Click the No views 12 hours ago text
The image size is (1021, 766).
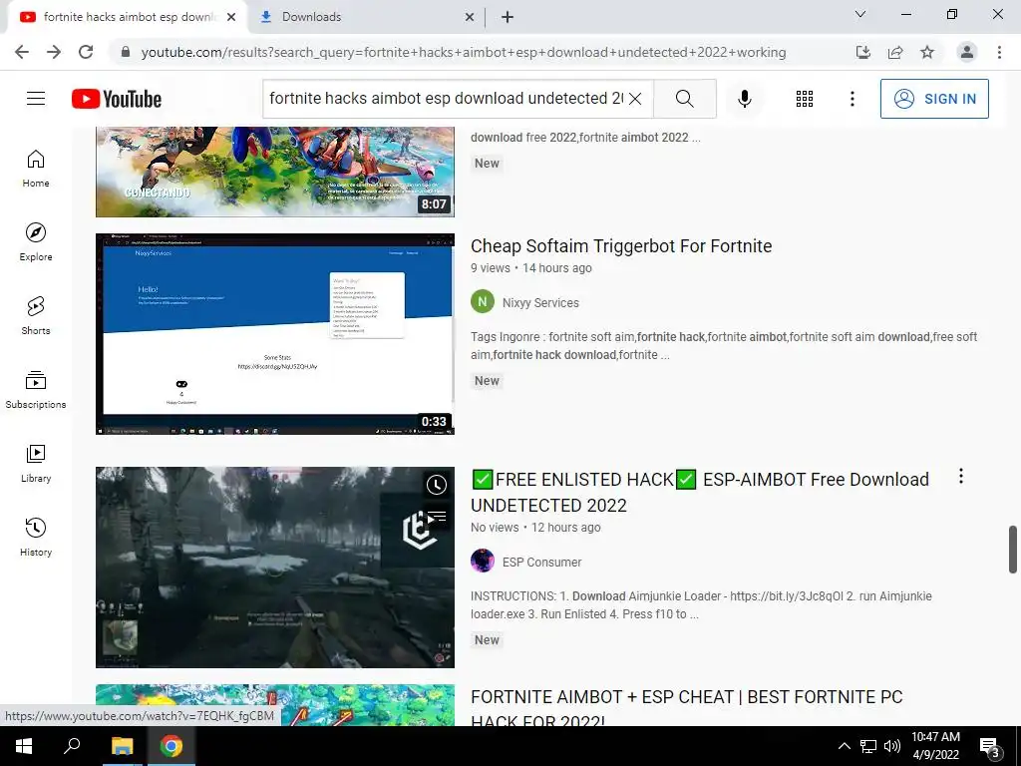pos(535,527)
